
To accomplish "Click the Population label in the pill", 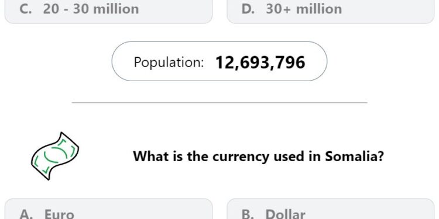I will [x=169, y=62].
